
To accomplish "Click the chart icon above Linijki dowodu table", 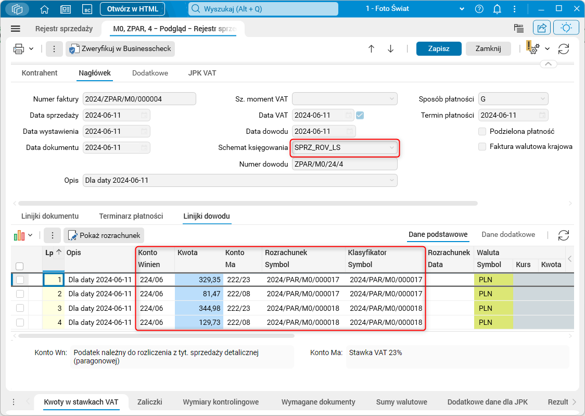I will point(19,235).
